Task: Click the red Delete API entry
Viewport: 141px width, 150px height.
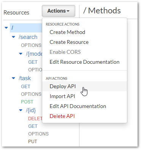Action: pos(62,116)
